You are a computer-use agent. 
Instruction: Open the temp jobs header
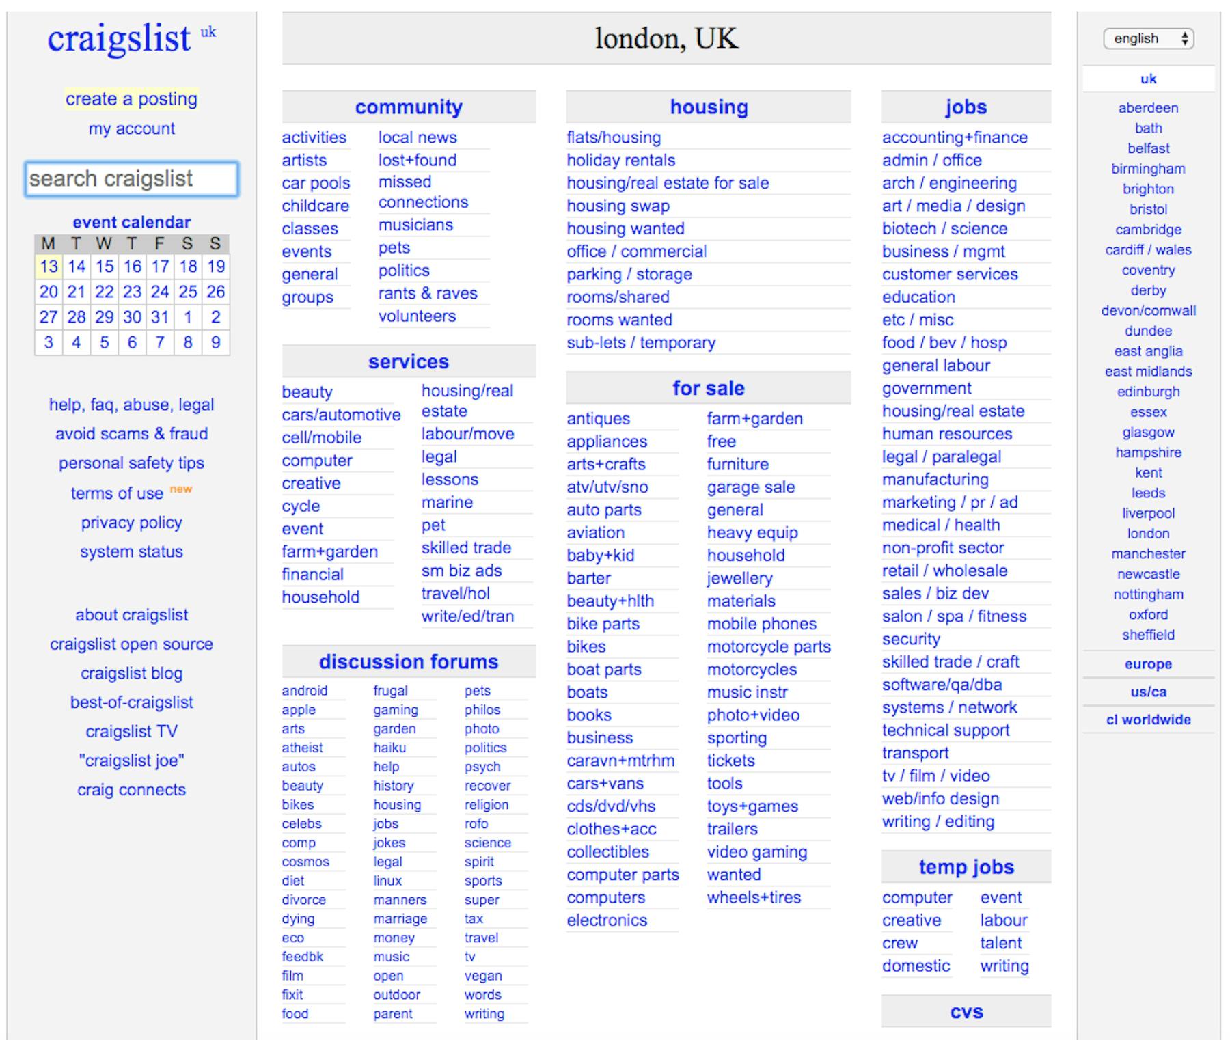[966, 868]
